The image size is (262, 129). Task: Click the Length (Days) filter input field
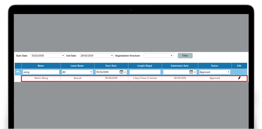(145, 72)
